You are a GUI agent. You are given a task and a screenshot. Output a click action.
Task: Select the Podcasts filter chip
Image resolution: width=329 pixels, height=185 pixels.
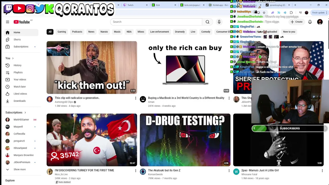pos(77,32)
